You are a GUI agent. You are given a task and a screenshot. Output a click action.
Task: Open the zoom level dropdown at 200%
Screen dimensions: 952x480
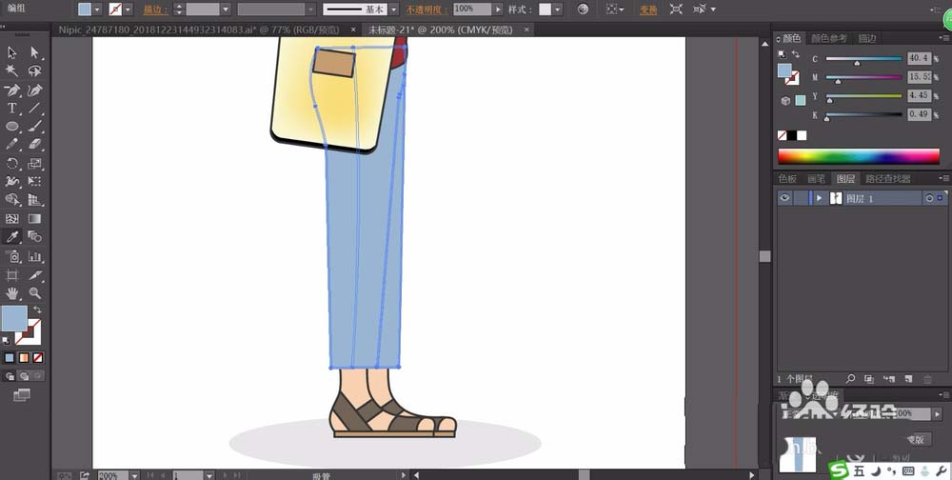click(x=135, y=475)
